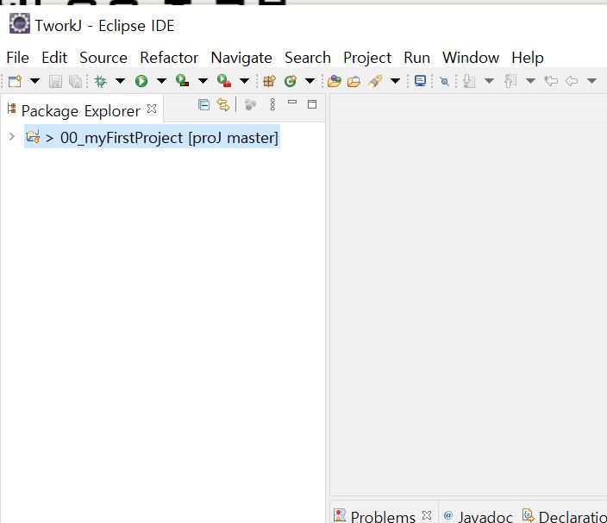Image resolution: width=607 pixels, height=523 pixels.
Task: Collapse All in Package Explorer
Action: [x=203, y=104]
